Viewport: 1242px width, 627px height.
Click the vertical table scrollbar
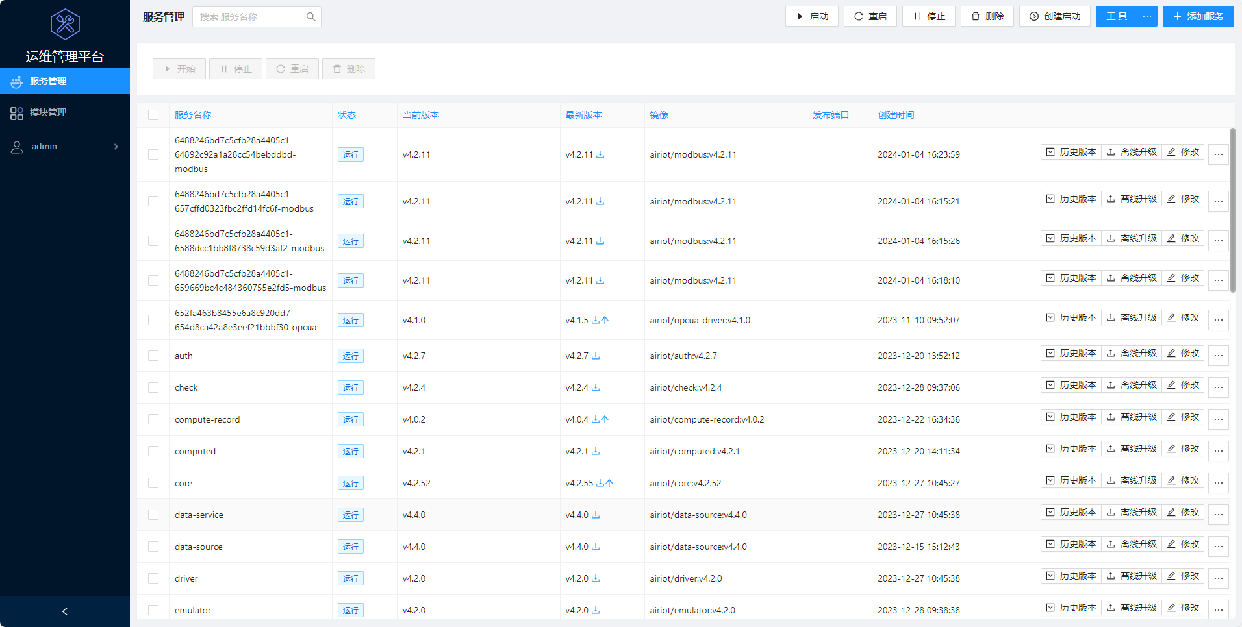point(1233,210)
